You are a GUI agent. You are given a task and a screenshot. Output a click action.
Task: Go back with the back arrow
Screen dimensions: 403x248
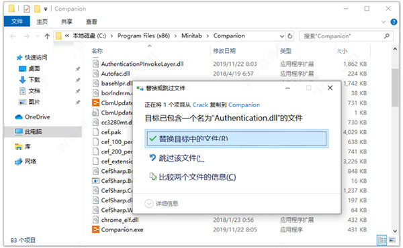tap(13, 36)
